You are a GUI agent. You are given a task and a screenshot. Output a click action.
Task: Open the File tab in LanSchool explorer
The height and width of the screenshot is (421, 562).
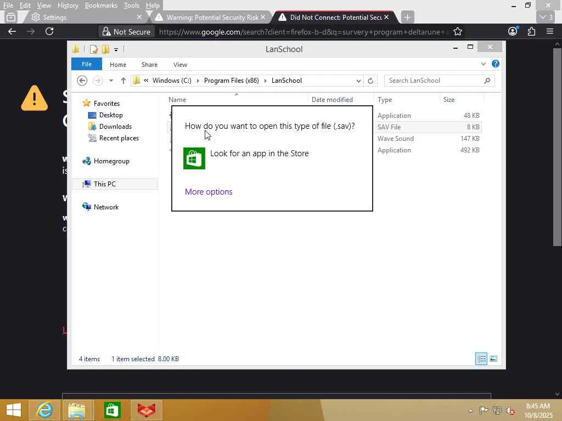86,64
